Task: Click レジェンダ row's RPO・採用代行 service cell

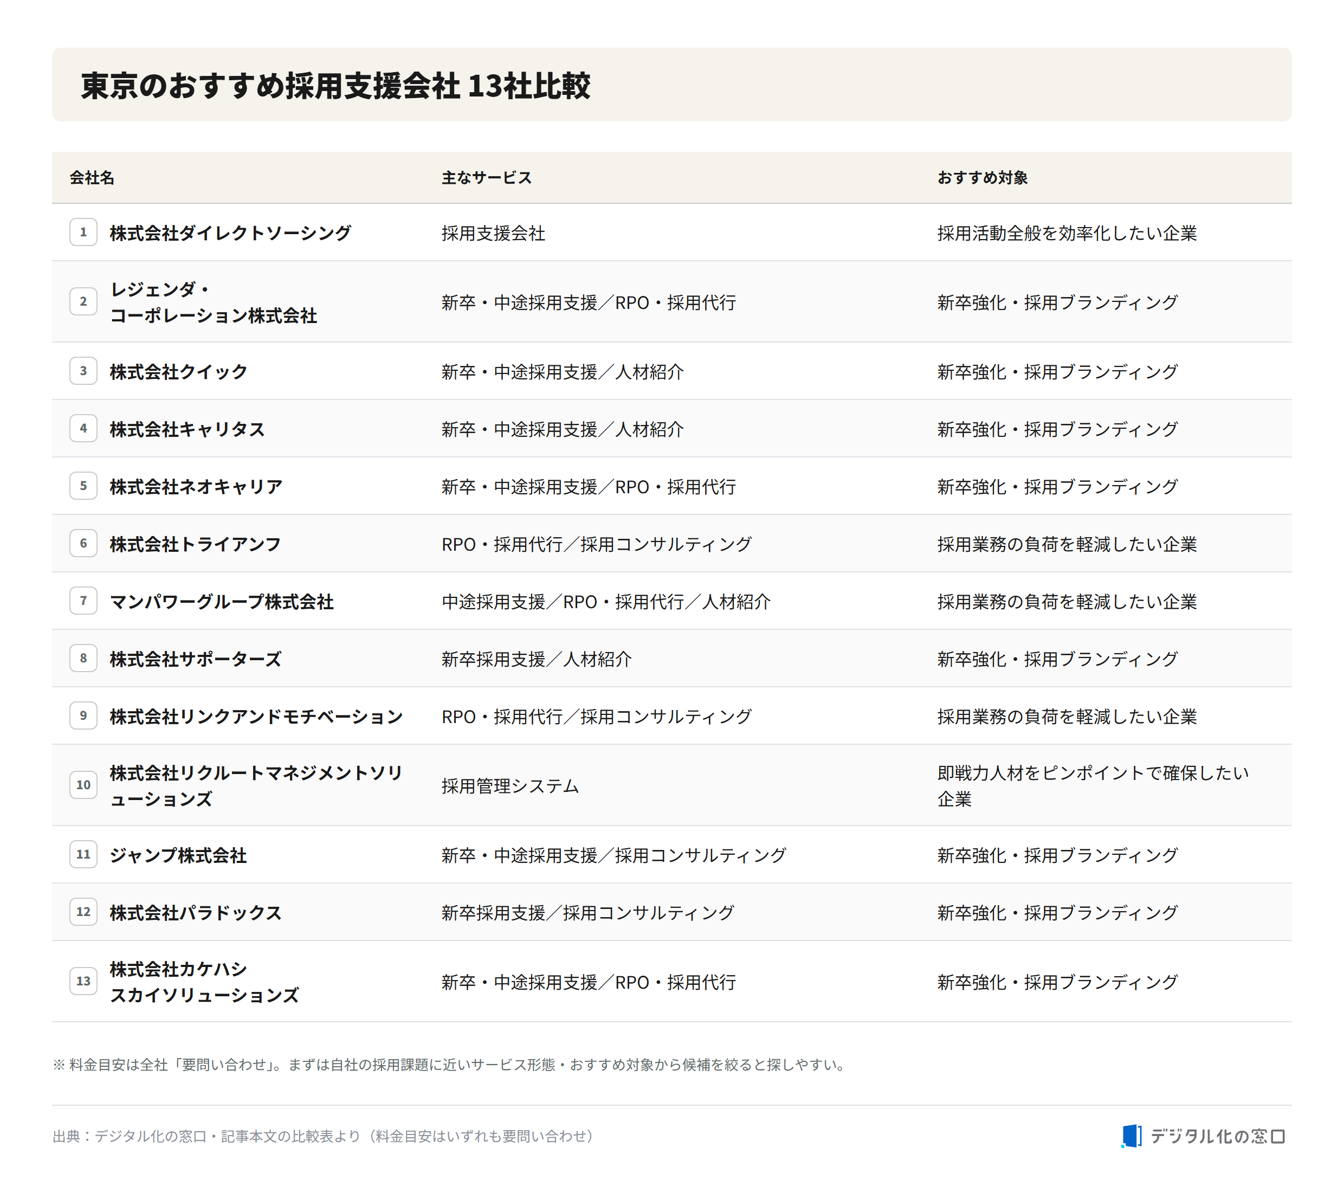Action: pyautogui.click(x=589, y=302)
